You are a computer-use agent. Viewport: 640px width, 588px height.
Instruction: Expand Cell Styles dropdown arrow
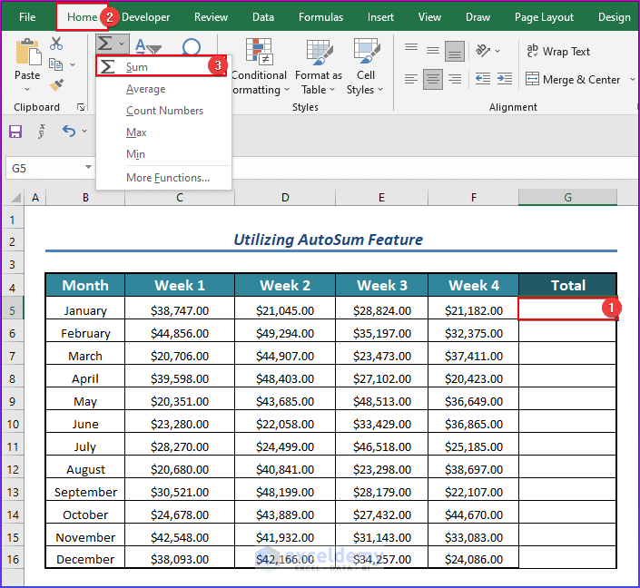click(x=380, y=89)
